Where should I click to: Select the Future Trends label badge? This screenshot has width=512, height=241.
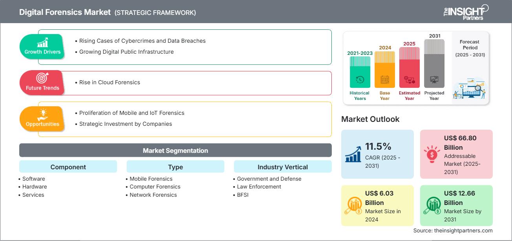pos(42,83)
